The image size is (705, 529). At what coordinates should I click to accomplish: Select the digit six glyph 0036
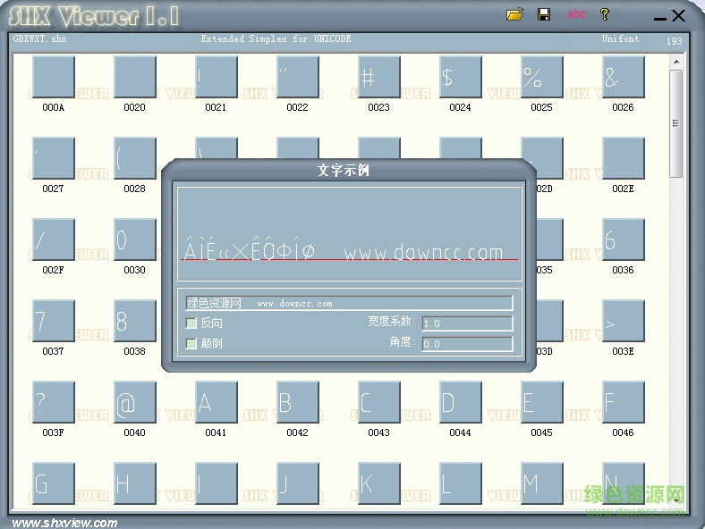[x=623, y=239]
